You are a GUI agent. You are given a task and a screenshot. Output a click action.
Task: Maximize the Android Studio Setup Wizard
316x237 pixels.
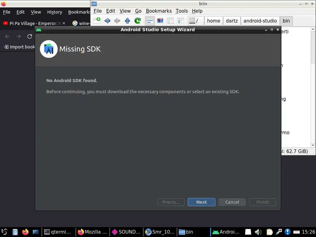click(272, 30)
